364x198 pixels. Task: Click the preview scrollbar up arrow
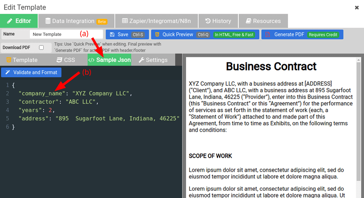click(x=359, y=60)
